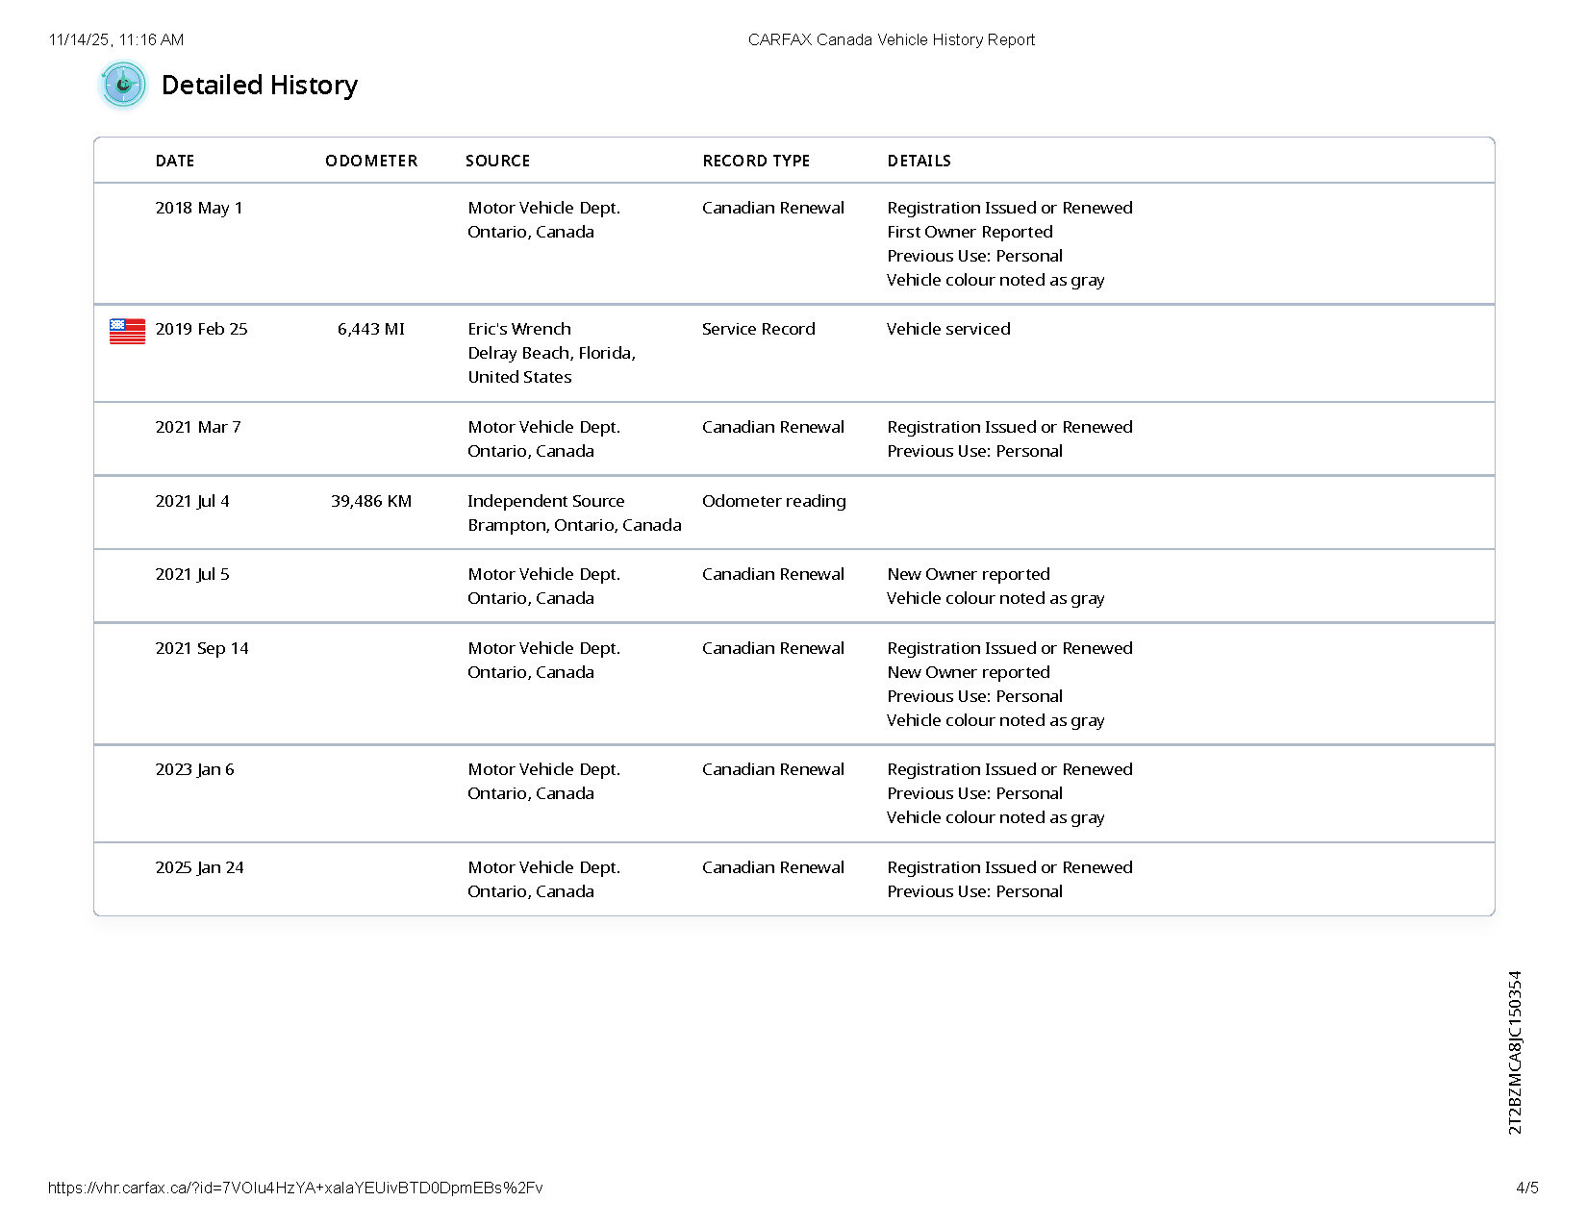
Task: Select the 2025 Jan 24 date row
Action: 199,867
